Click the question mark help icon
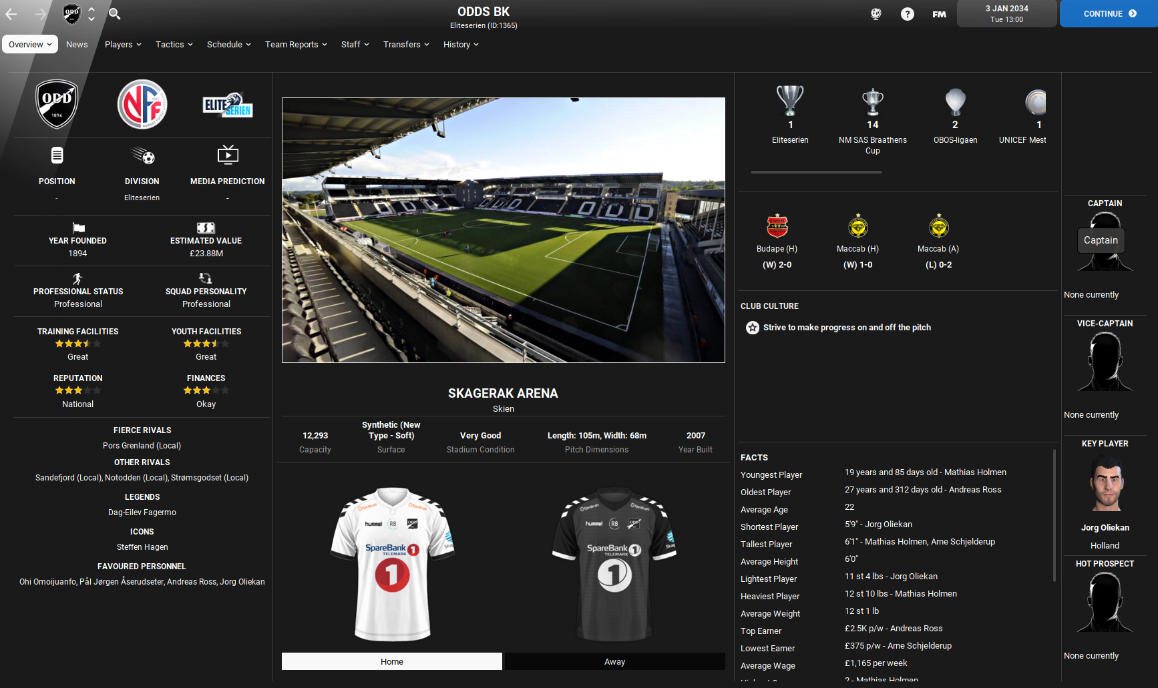 pos(907,13)
